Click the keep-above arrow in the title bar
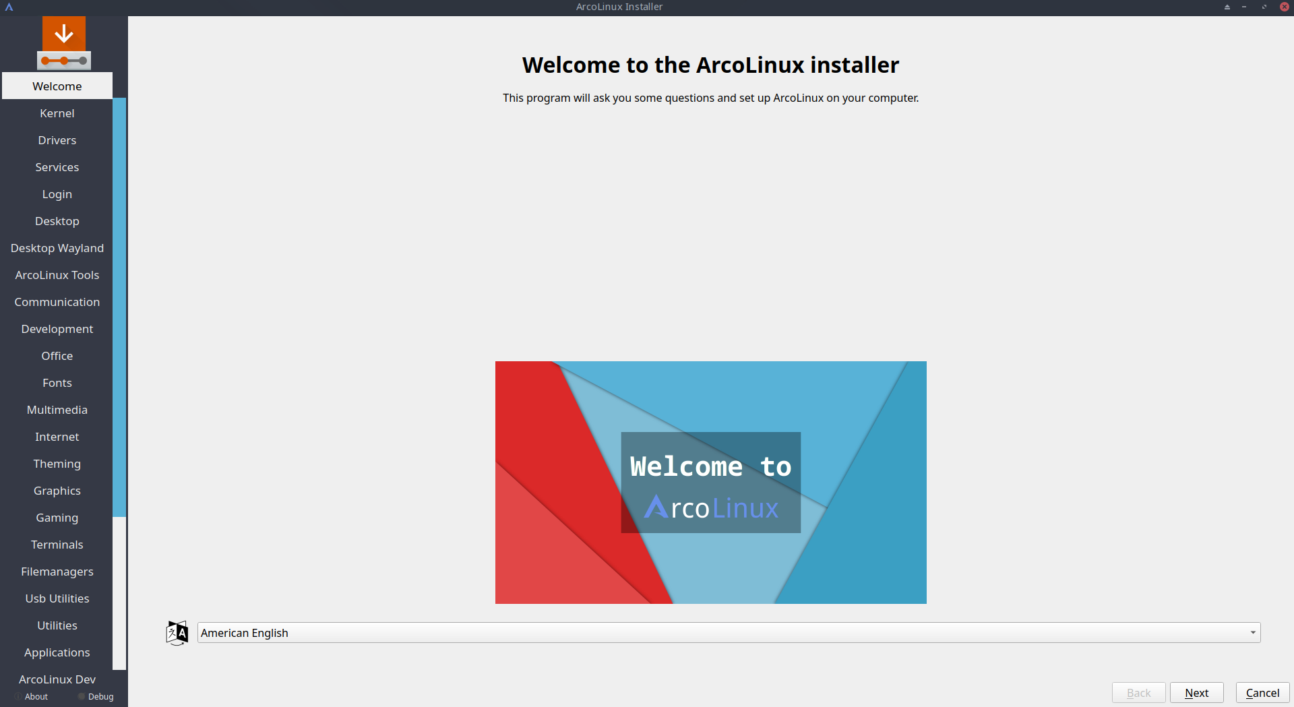This screenshot has width=1294, height=707. point(1227,7)
